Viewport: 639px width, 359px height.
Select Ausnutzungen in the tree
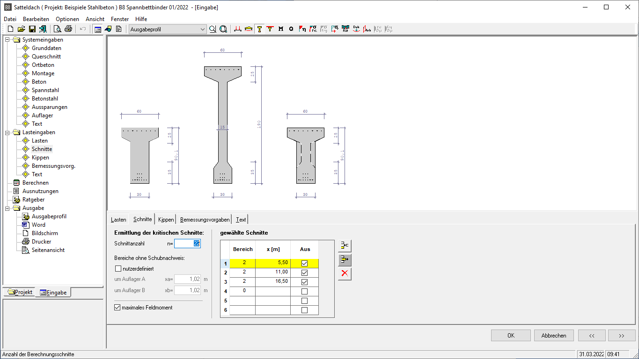(x=40, y=191)
